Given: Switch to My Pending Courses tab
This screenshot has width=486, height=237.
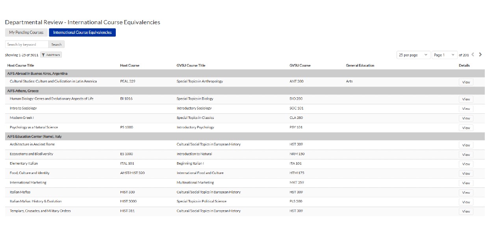Looking at the screenshot, I should tap(26, 33).
